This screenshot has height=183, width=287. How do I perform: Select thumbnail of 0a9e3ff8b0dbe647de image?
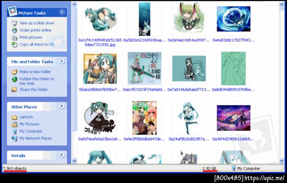(144, 118)
